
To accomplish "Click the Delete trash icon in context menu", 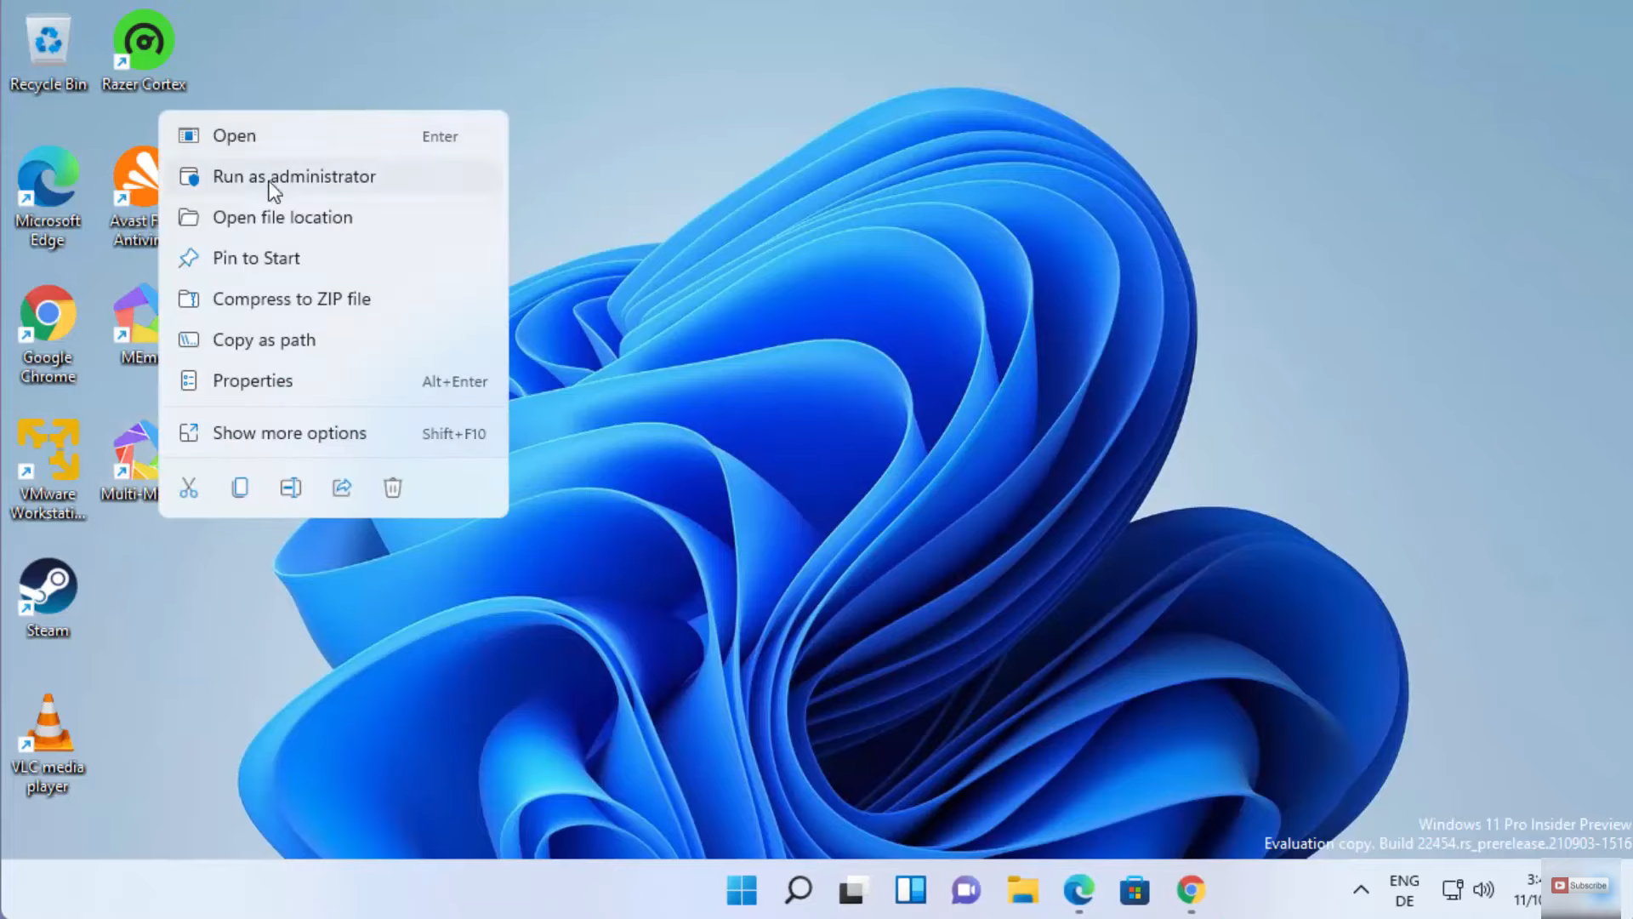I will (392, 488).
